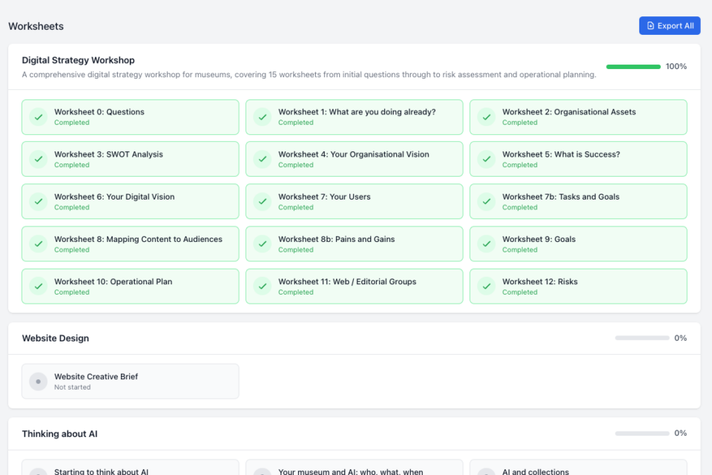Screen dimensions: 712x475
Task: Open Worksheet 1: What are you doing already?
Action: (355, 117)
